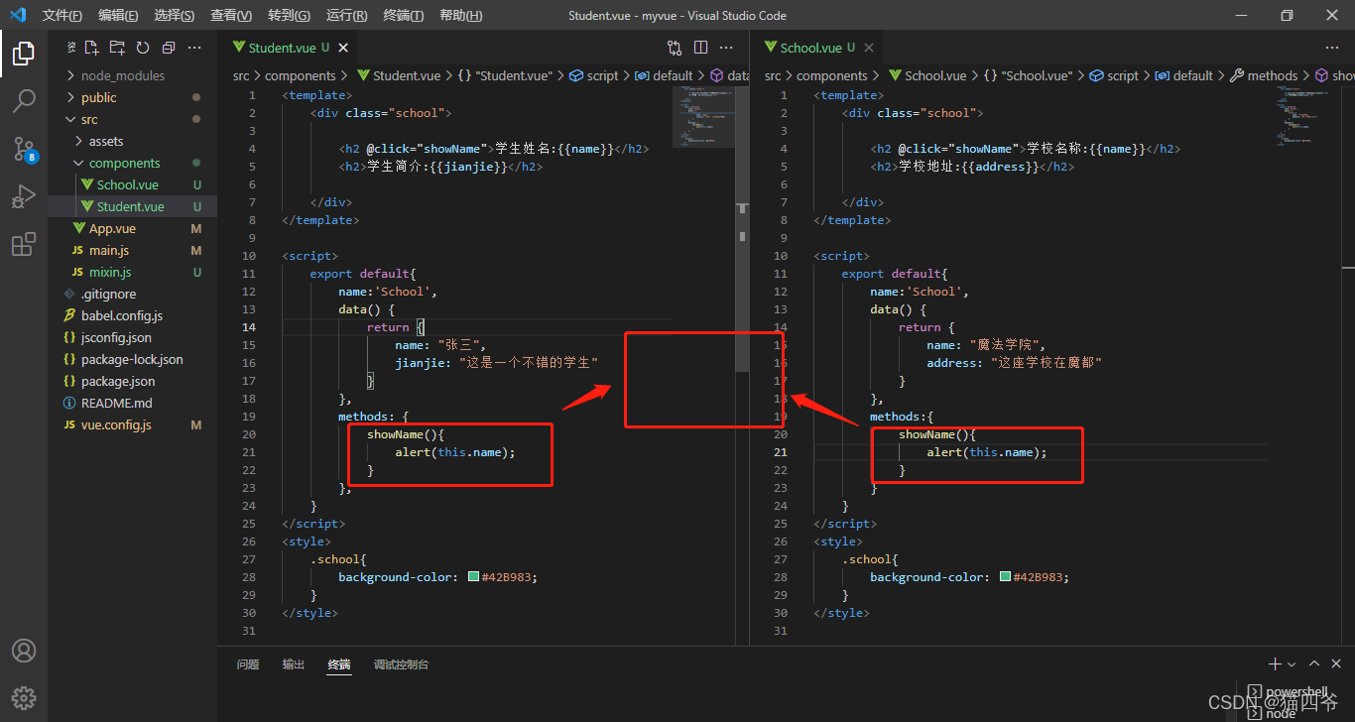1355x722 pixels.
Task: Open Student.vue in the Explorer tree
Action: pos(132,206)
